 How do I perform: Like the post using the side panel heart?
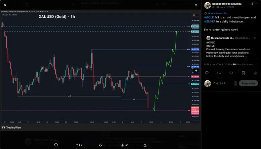pyautogui.click(x=231, y=73)
